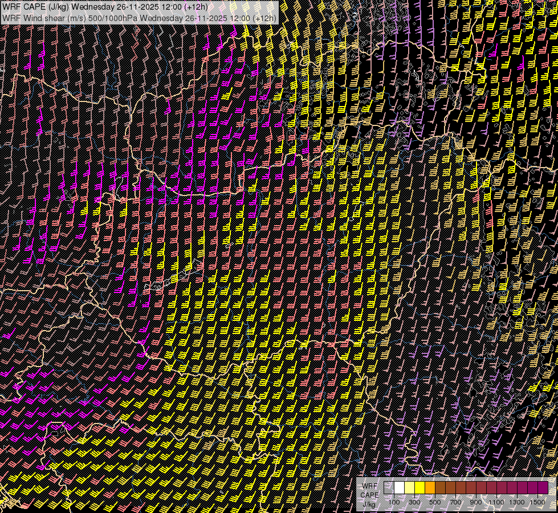The height and width of the screenshot is (513, 558).
Task: Pick the swatch right after the 1100 tick
Action: point(502,488)
